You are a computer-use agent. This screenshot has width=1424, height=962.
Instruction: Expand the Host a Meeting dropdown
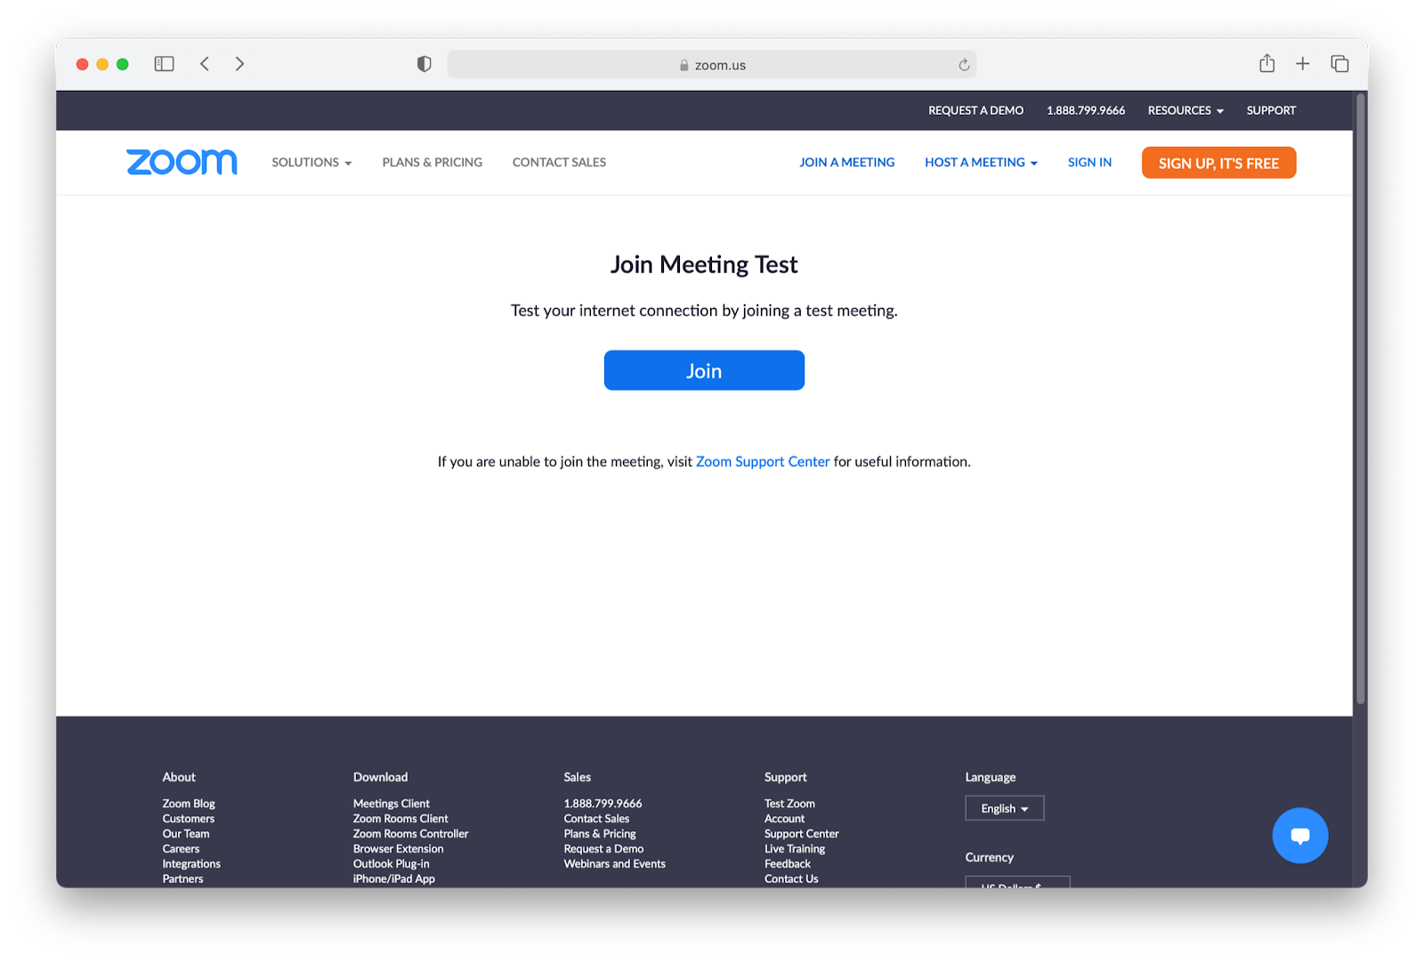(981, 163)
